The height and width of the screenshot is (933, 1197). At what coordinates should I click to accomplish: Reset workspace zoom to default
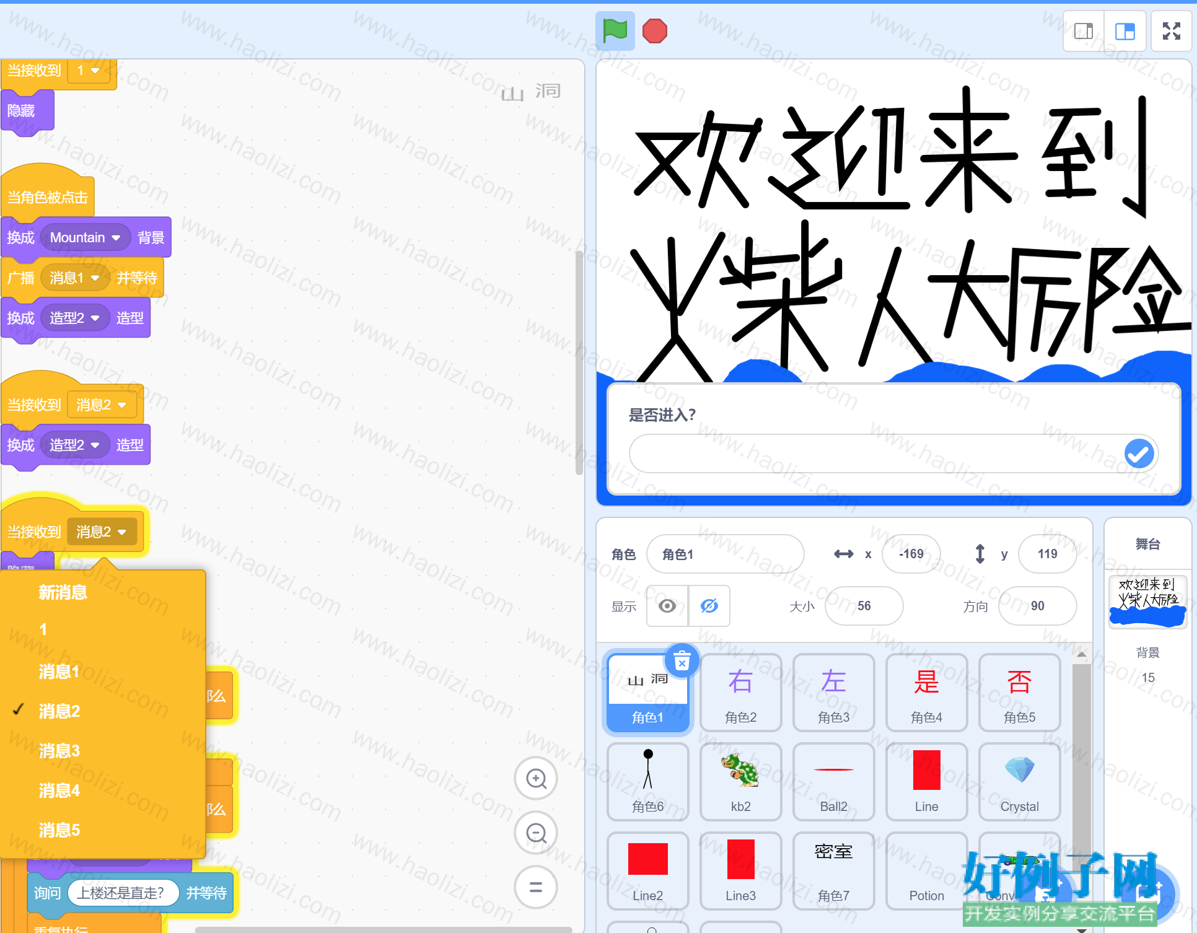(536, 887)
